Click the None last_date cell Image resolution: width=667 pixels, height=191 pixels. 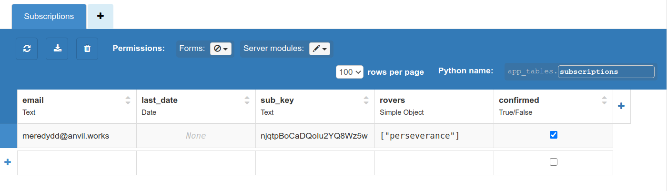click(196, 136)
